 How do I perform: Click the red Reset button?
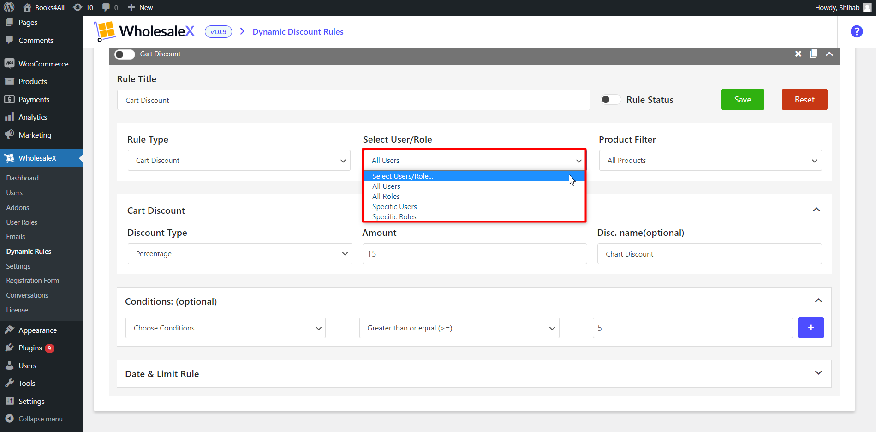coord(804,99)
